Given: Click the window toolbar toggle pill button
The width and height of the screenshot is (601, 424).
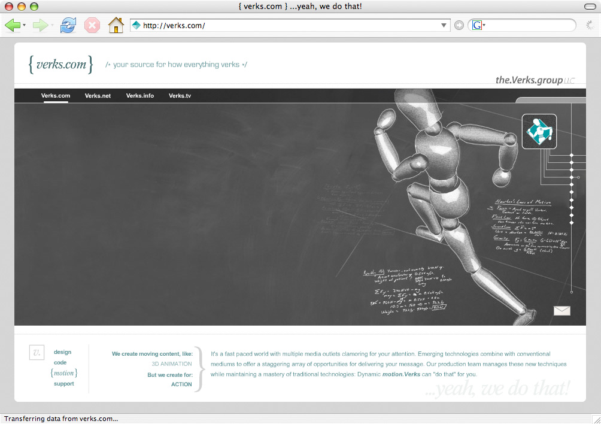Looking at the screenshot, I should pyautogui.click(x=590, y=7).
